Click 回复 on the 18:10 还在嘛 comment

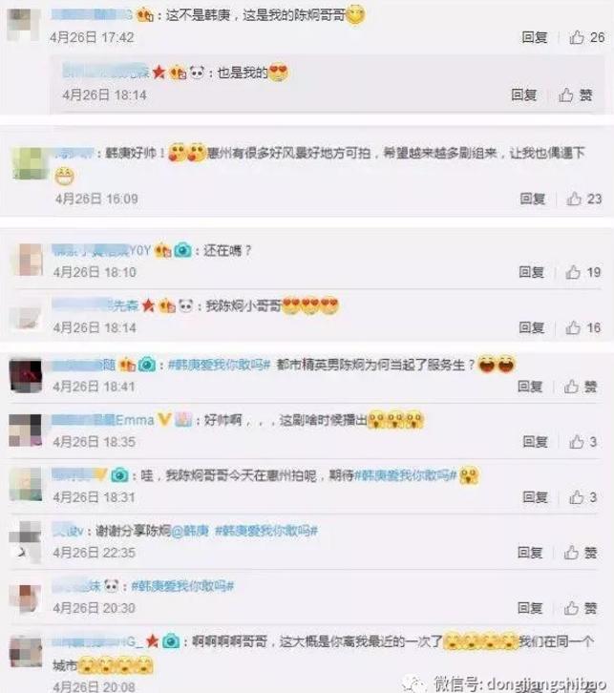coord(531,272)
